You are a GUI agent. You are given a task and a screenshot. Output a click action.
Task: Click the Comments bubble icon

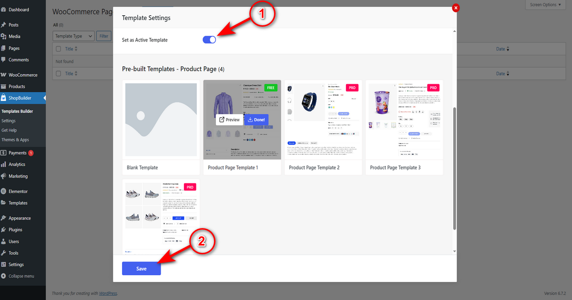click(x=4, y=60)
